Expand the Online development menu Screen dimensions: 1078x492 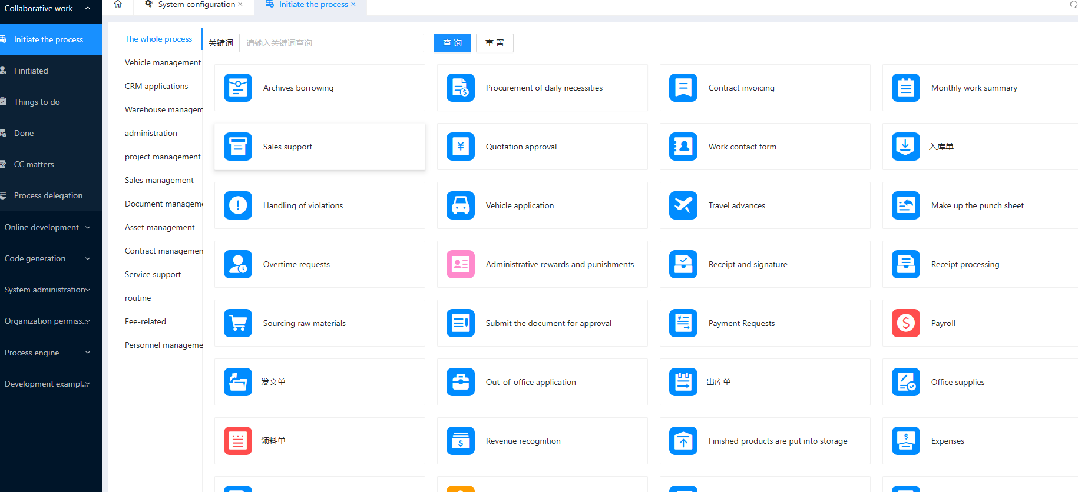[51, 227]
